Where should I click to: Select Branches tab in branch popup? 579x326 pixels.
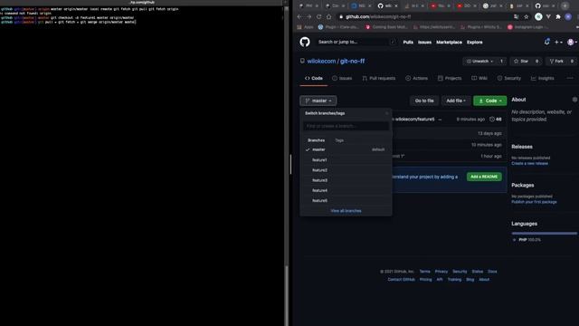(316, 140)
